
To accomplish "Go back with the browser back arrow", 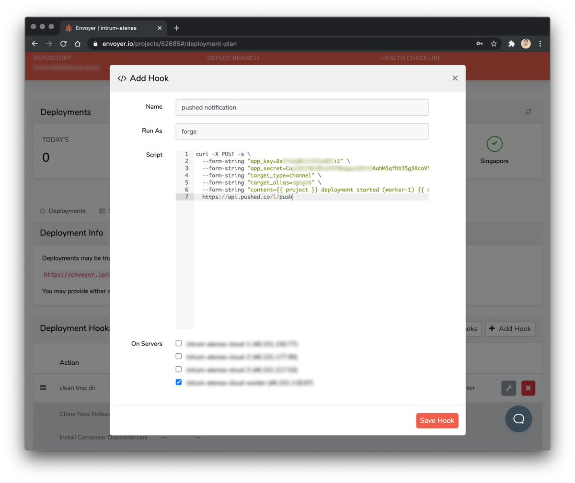I will [x=34, y=44].
